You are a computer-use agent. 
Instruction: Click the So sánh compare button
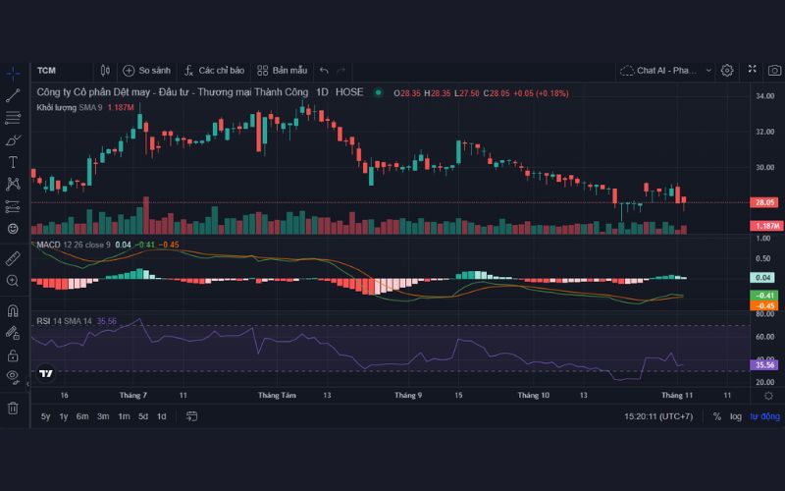(146, 71)
